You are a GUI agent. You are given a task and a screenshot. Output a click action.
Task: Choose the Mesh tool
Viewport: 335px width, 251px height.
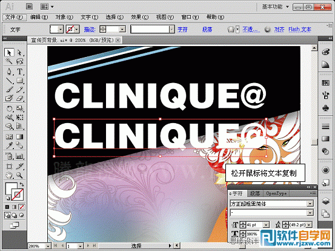tap(9, 136)
